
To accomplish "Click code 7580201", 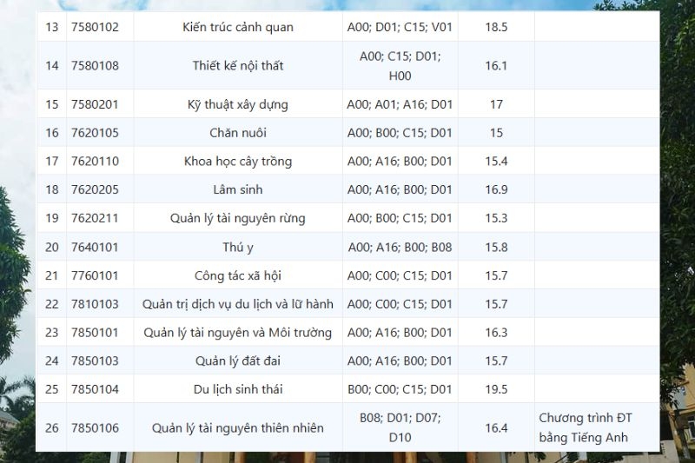I will tap(95, 104).
